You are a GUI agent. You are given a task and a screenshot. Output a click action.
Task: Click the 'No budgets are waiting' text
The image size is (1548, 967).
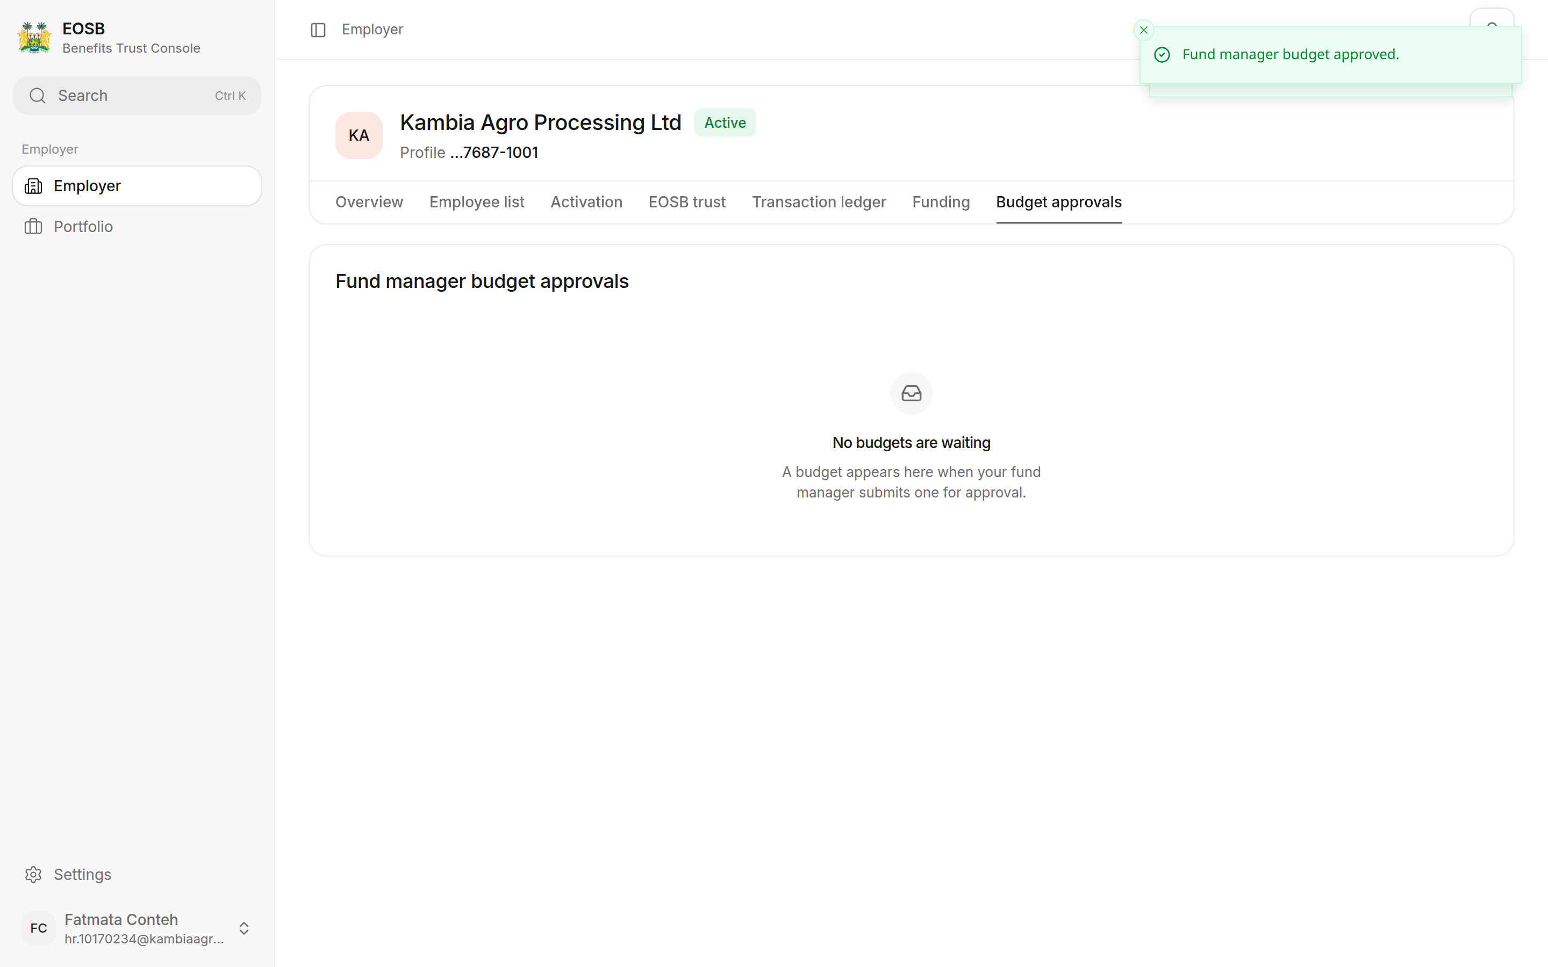(911, 443)
